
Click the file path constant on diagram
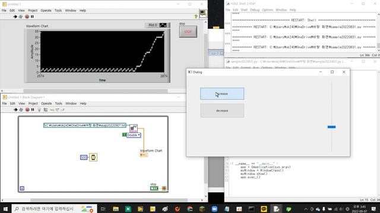[85, 125]
